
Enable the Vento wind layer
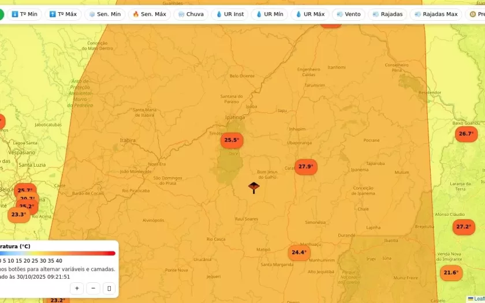[x=348, y=14]
